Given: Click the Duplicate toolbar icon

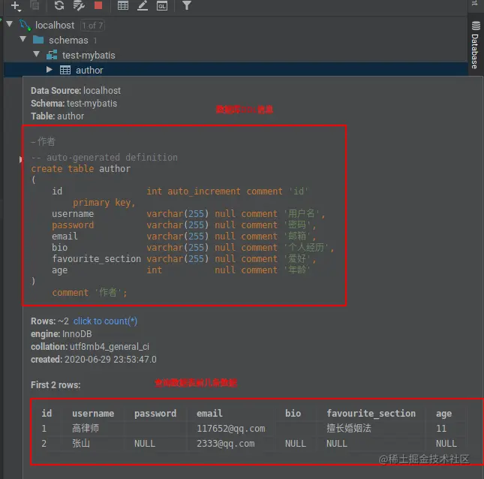Looking at the screenshot, I should [35, 5].
